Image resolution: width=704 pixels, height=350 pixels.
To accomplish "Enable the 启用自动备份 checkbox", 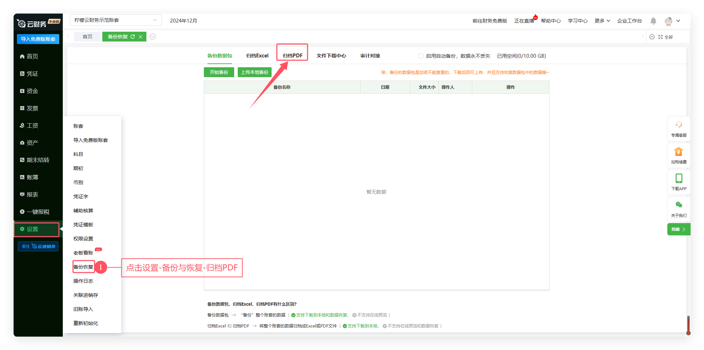I will click(x=421, y=56).
